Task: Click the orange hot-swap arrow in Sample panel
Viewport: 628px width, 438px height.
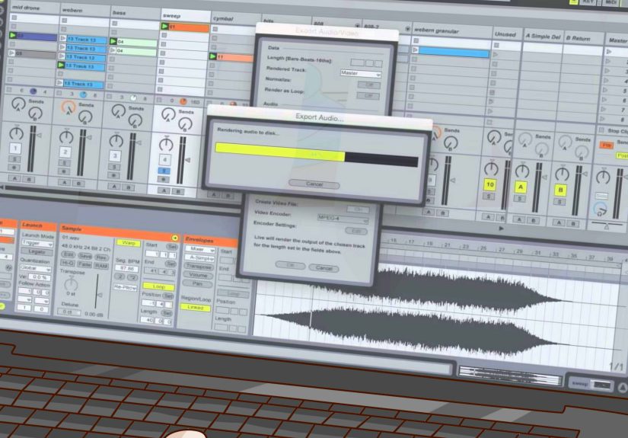Action: click(175, 238)
